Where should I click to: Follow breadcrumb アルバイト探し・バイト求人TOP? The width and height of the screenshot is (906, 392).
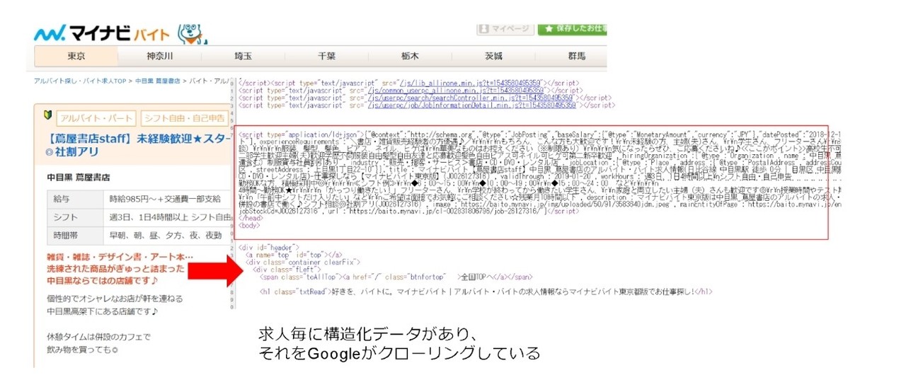coord(79,81)
